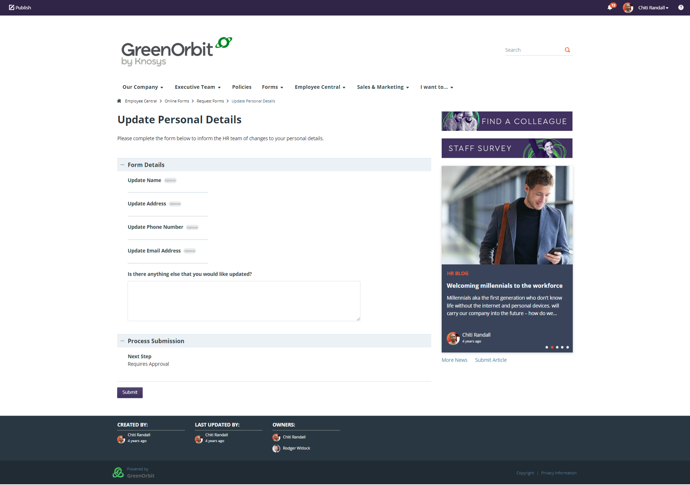The width and height of the screenshot is (690, 485).
Task: Click the HR Blog article thumbnail
Action: click(x=507, y=215)
